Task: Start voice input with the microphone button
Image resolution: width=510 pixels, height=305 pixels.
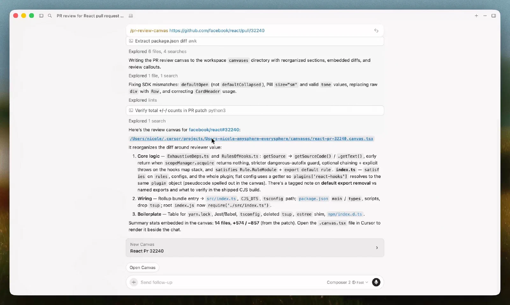Action: click(376, 282)
